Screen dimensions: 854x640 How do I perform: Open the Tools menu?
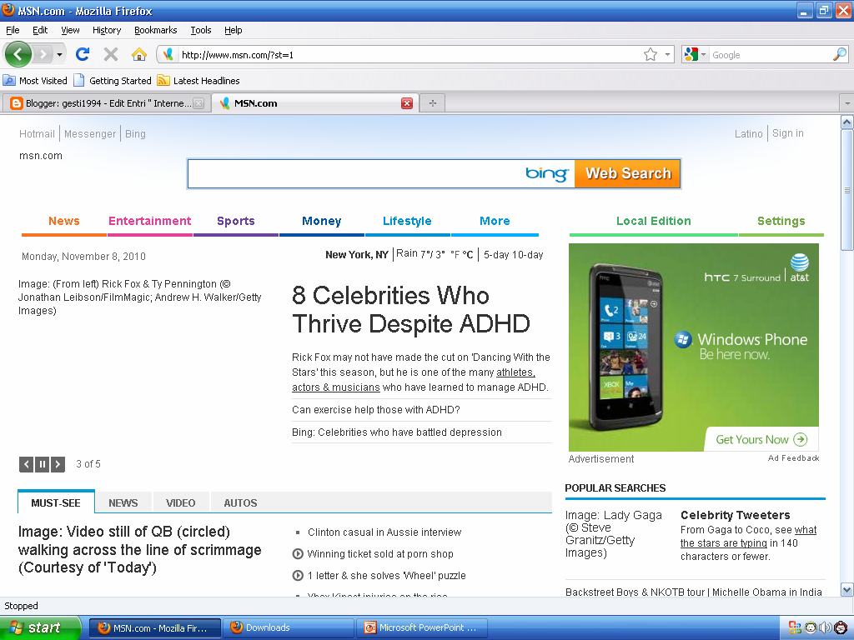click(x=200, y=30)
